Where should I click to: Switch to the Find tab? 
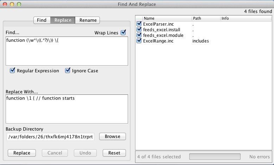pyautogui.click(x=42, y=20)
